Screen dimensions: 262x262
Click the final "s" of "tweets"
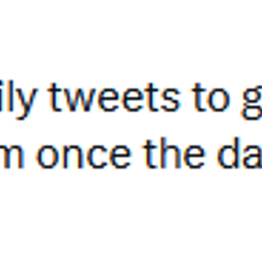[x=170, y=100]
